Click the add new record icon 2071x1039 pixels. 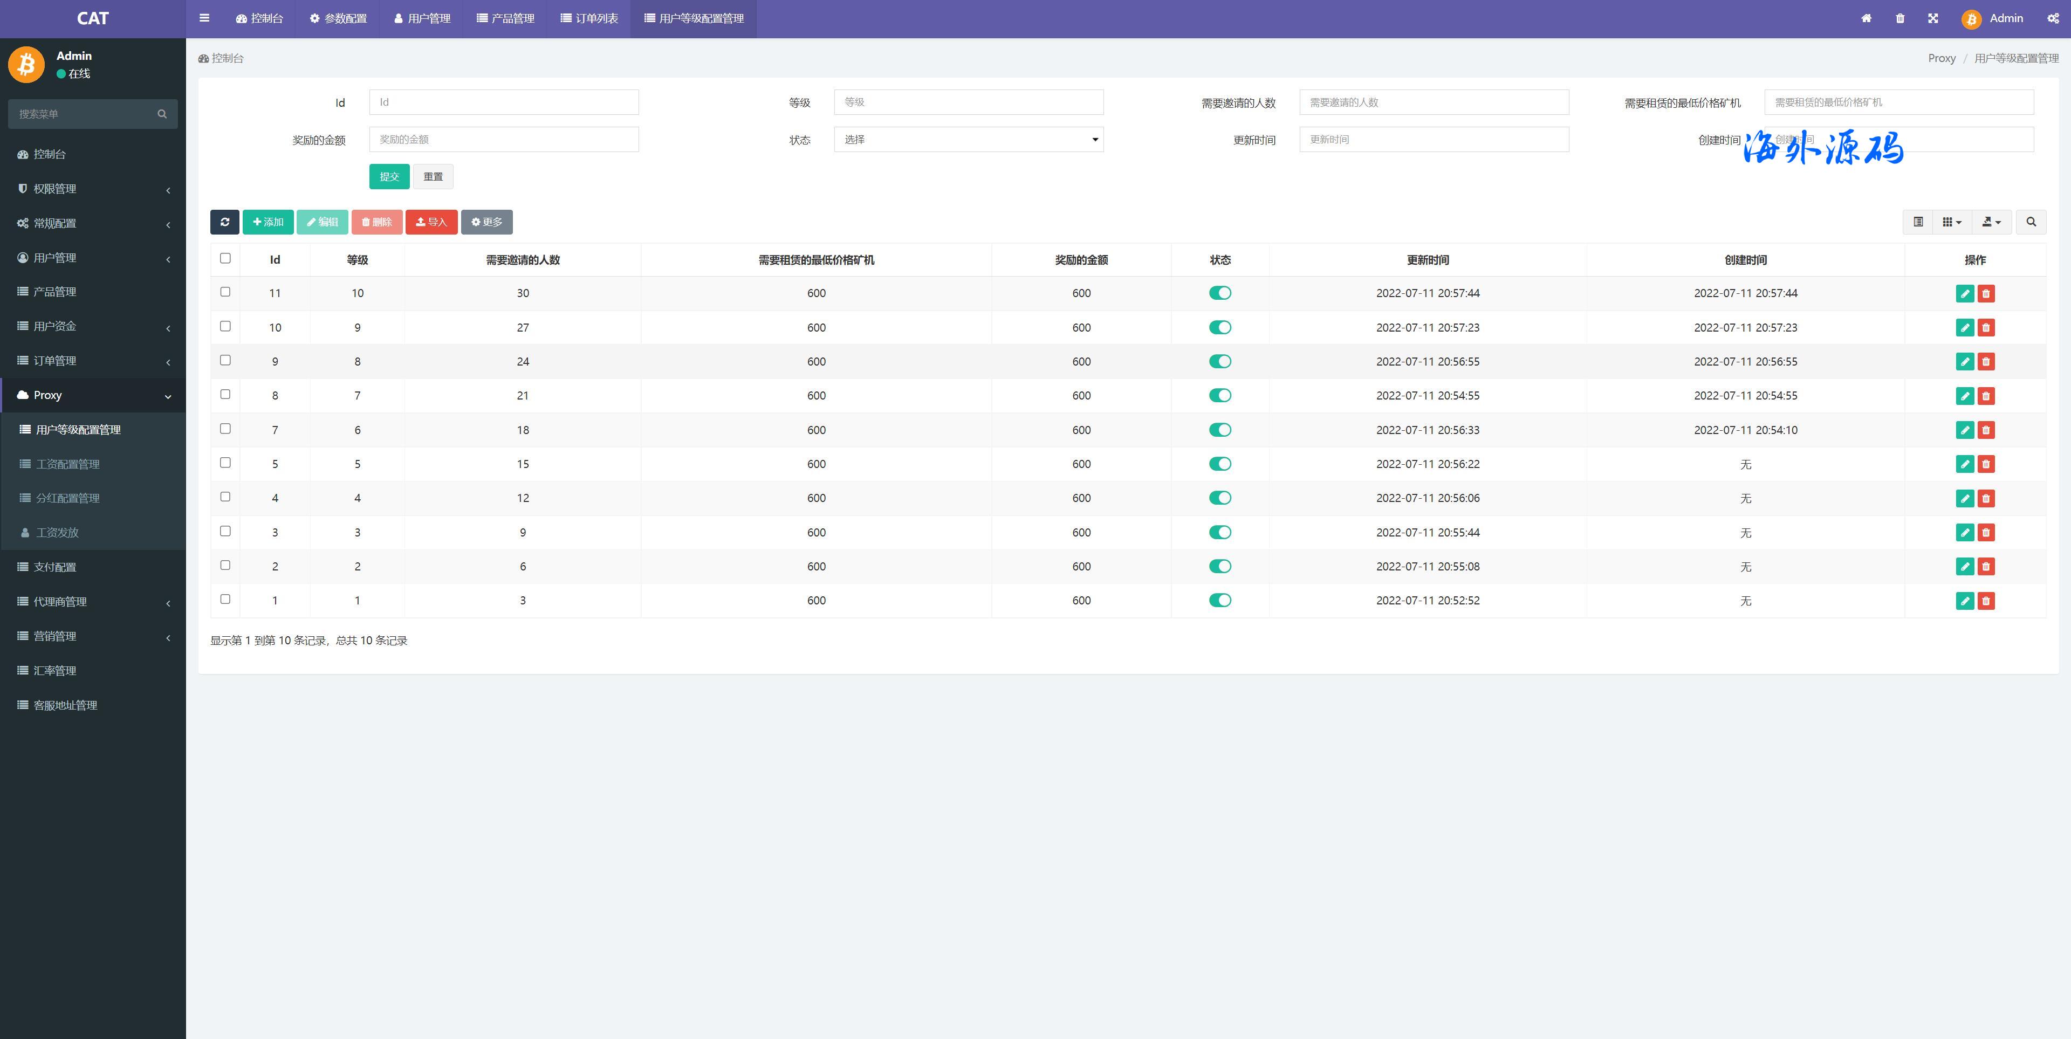click(266, 221)
